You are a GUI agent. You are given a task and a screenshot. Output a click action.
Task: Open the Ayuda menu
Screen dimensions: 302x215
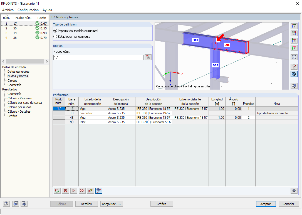(x=47, y=10)
